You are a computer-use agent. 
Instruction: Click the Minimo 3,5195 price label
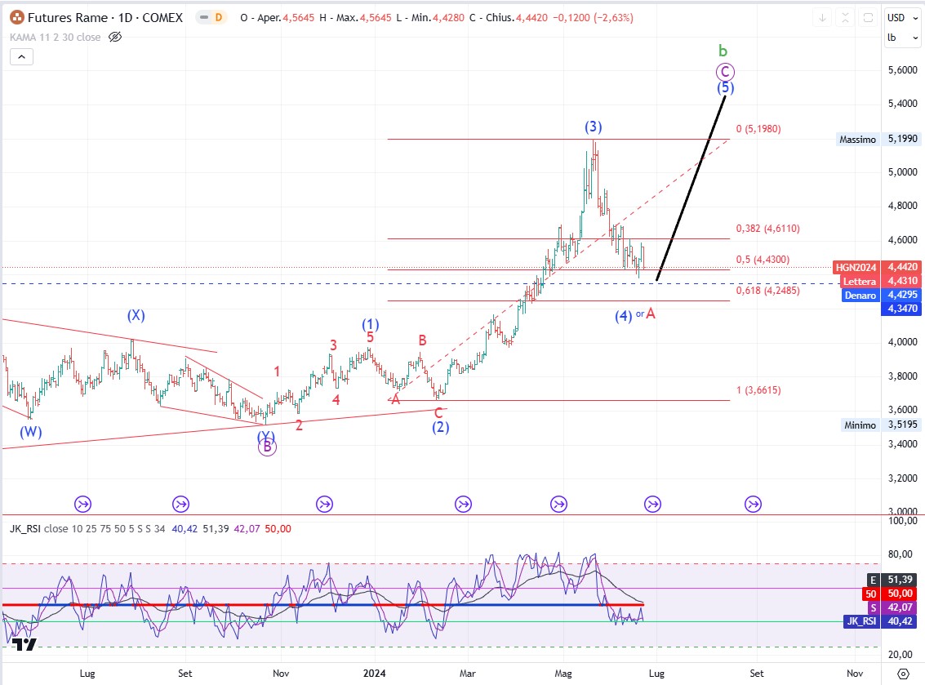click(881, 425)
